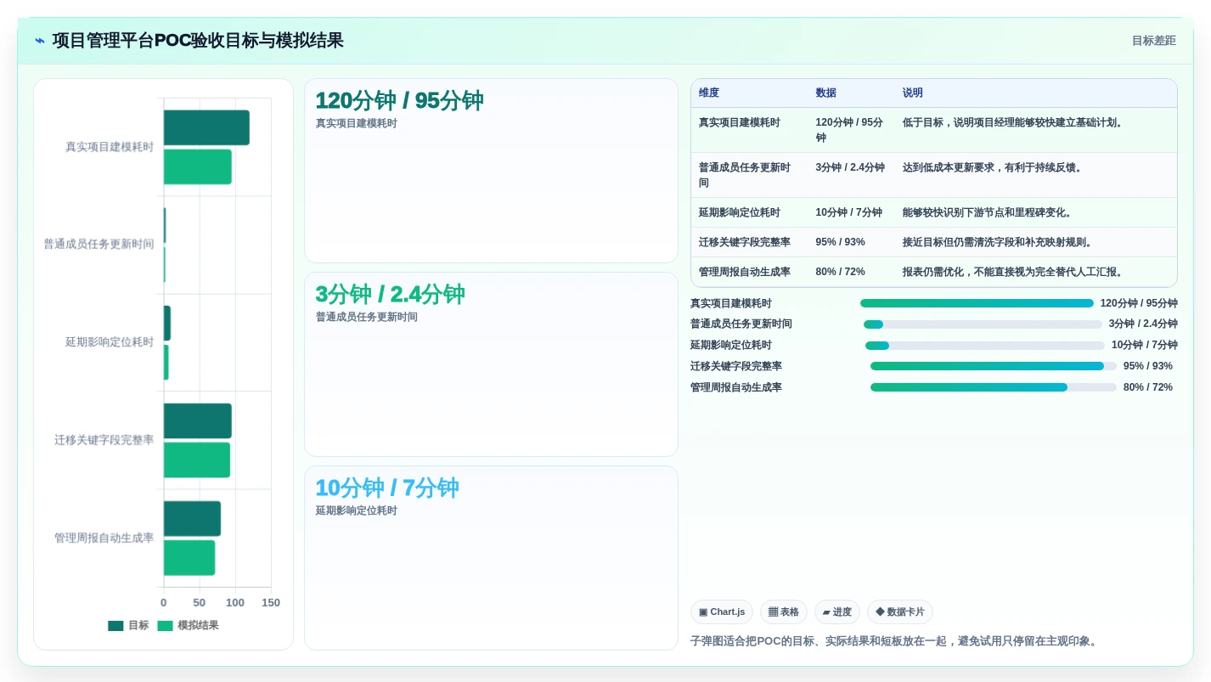Image resolution: width=1211 pixels, height=682 pixels.
Task: Click the note 接近目标但仍需清洗字段和补充映射规则
Action: [x=1000, y=242]
